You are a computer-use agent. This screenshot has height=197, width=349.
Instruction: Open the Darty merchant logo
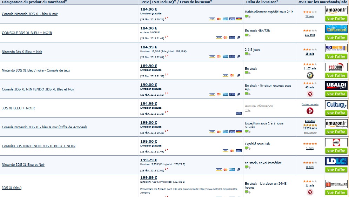pos(336,143)
